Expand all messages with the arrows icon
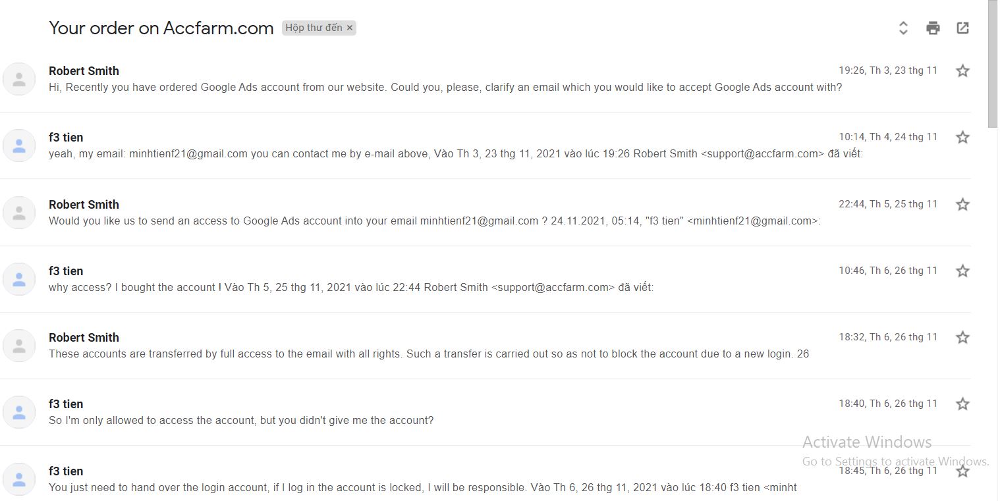 click(x=903, y=28)
